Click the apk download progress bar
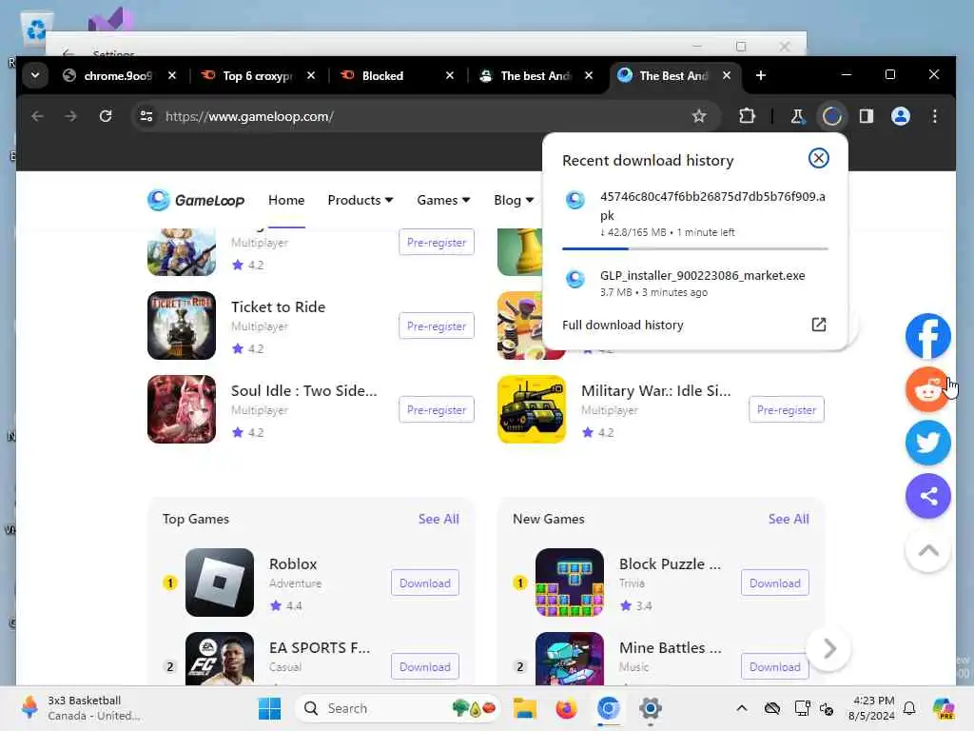Image resolution: width=974 pixels, height=731 pixels. coord(694,248)
